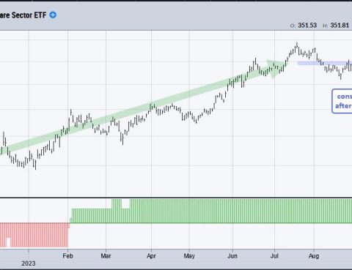Click the price peak bar in mid-July

(x=297, y=48)
